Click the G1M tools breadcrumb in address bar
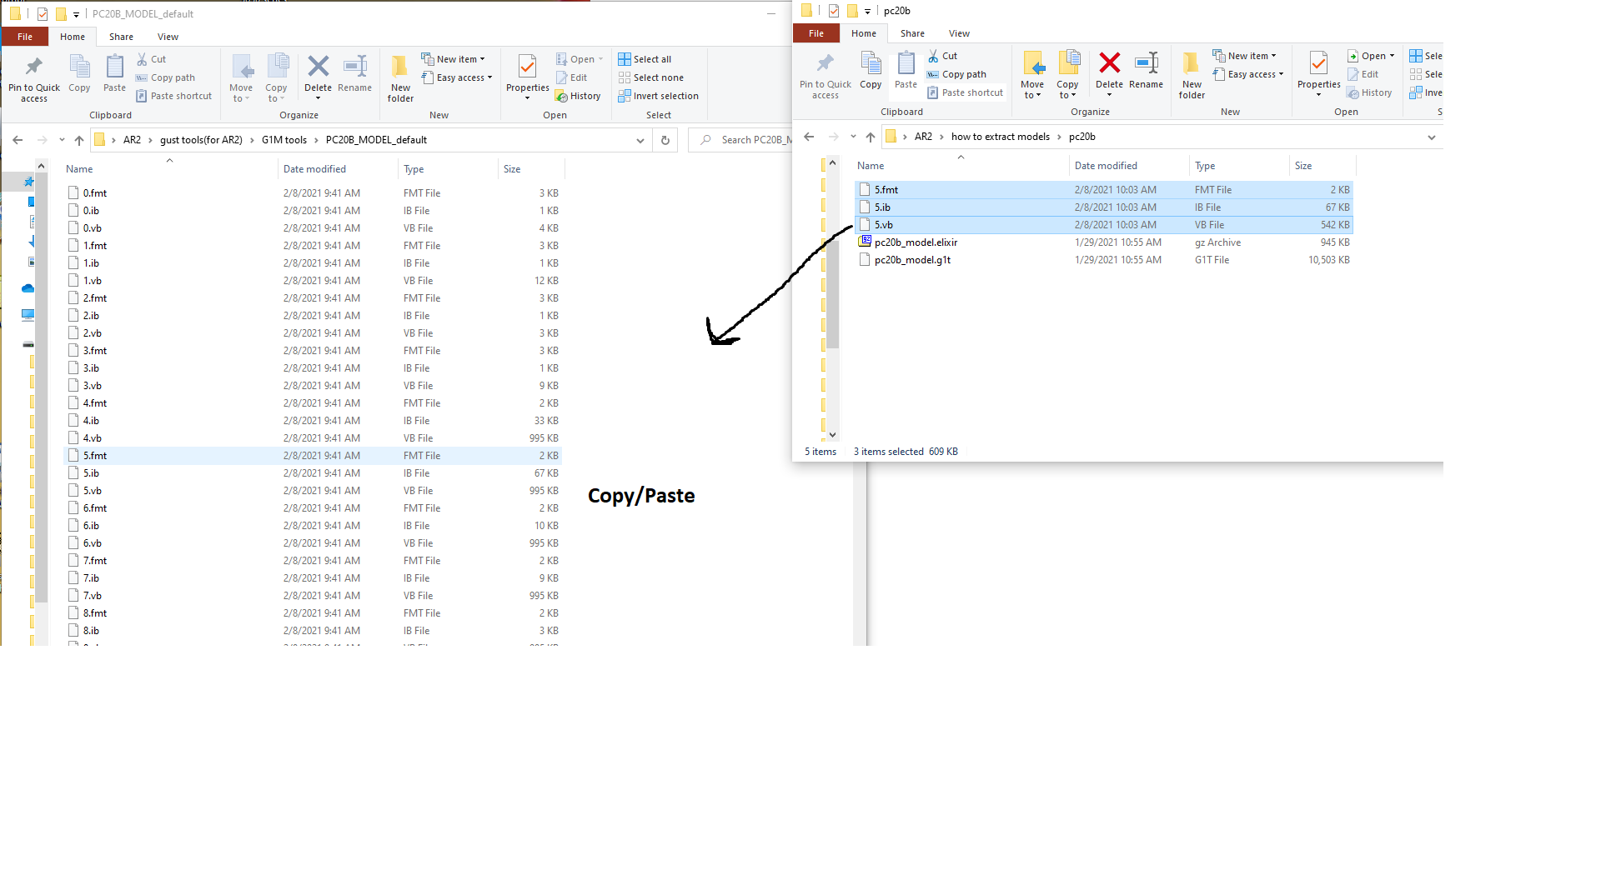Image resolution: width=1601 pixels, height=870 pixels. coord(284,140)
